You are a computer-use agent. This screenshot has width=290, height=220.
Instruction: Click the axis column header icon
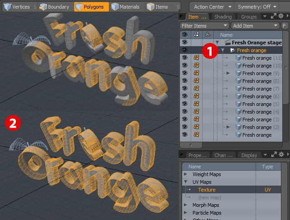coord(208,34)
